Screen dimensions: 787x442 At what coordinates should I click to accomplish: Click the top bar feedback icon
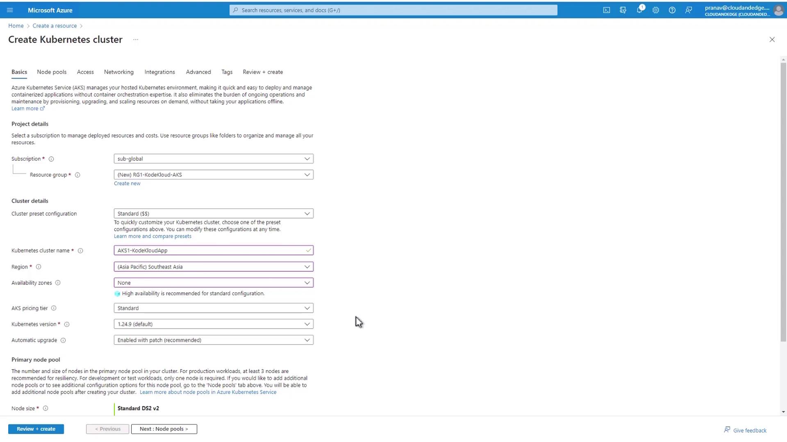689,10
